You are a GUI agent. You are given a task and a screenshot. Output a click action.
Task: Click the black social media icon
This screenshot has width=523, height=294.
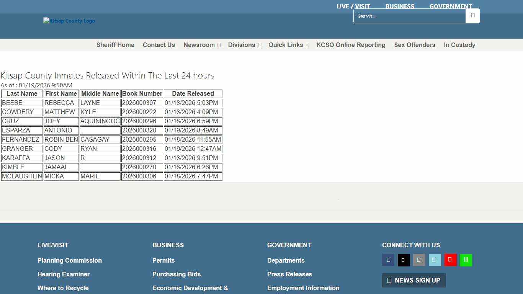click(x=404, y=260)
